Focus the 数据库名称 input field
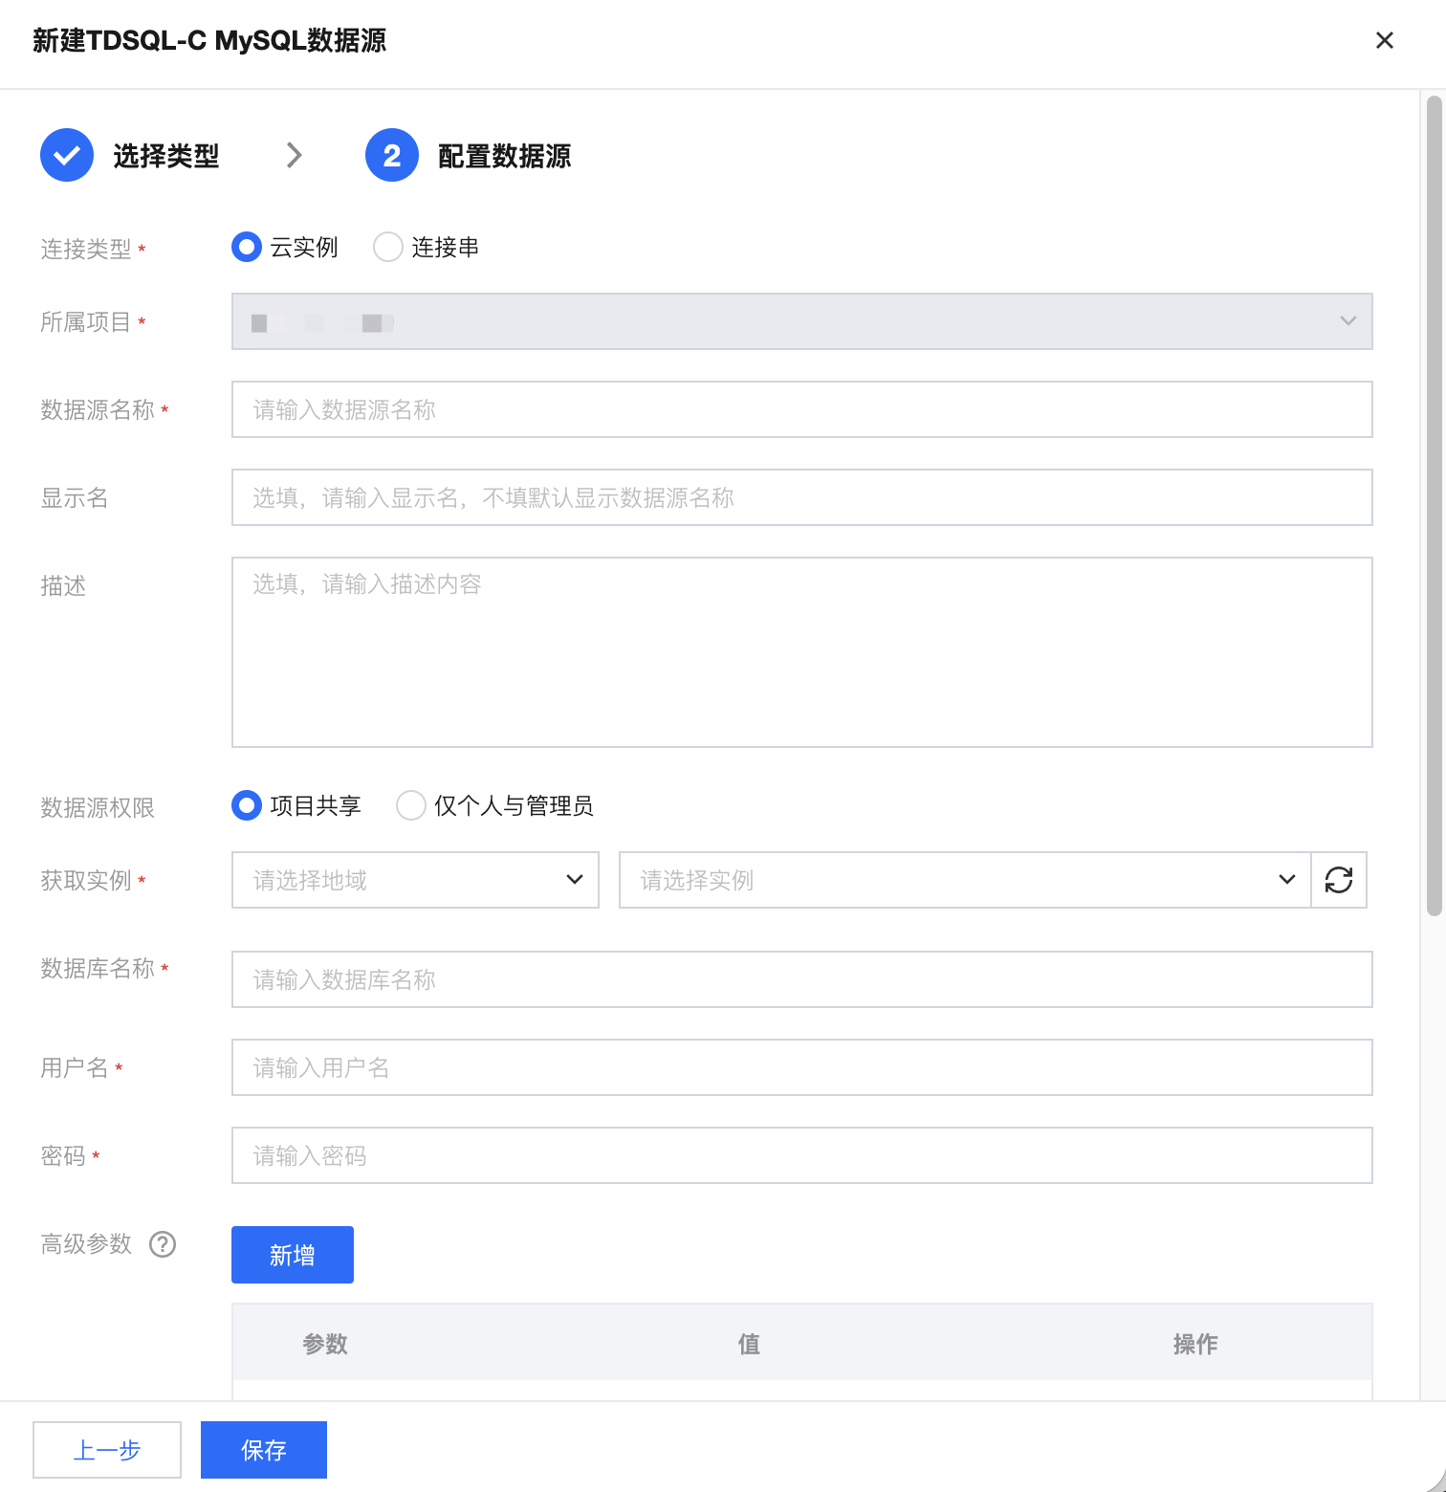This screenshot has width=1446, height=1492. (x=801, y=979)
